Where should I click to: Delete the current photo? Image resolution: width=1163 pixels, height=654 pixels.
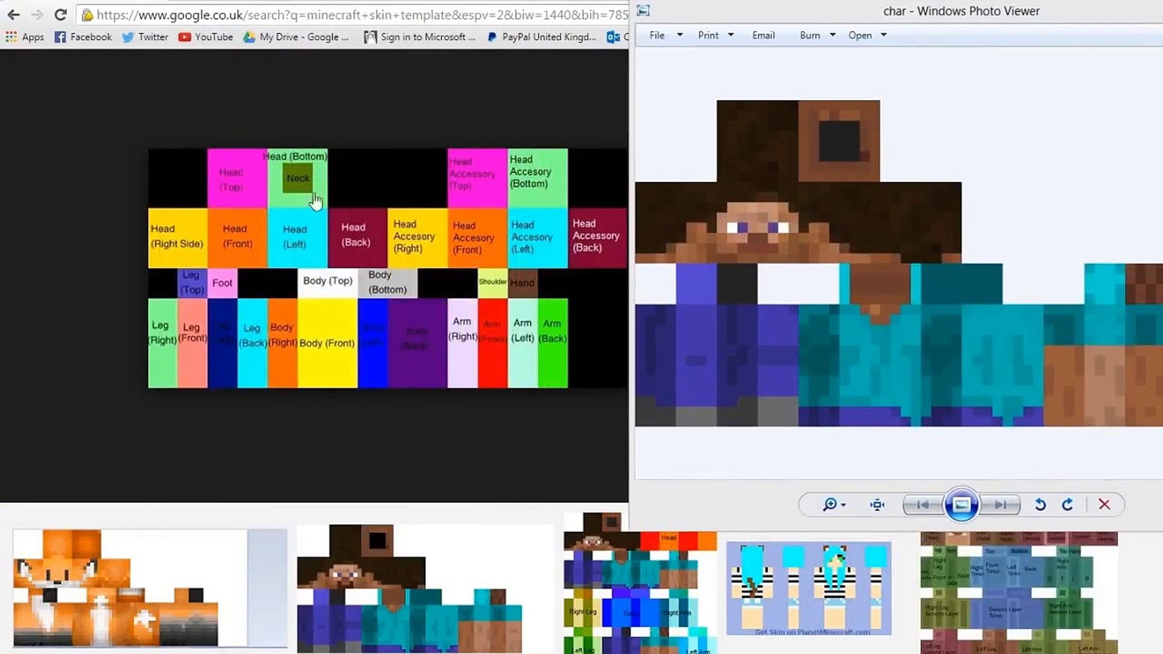(x=1104, y=504)
